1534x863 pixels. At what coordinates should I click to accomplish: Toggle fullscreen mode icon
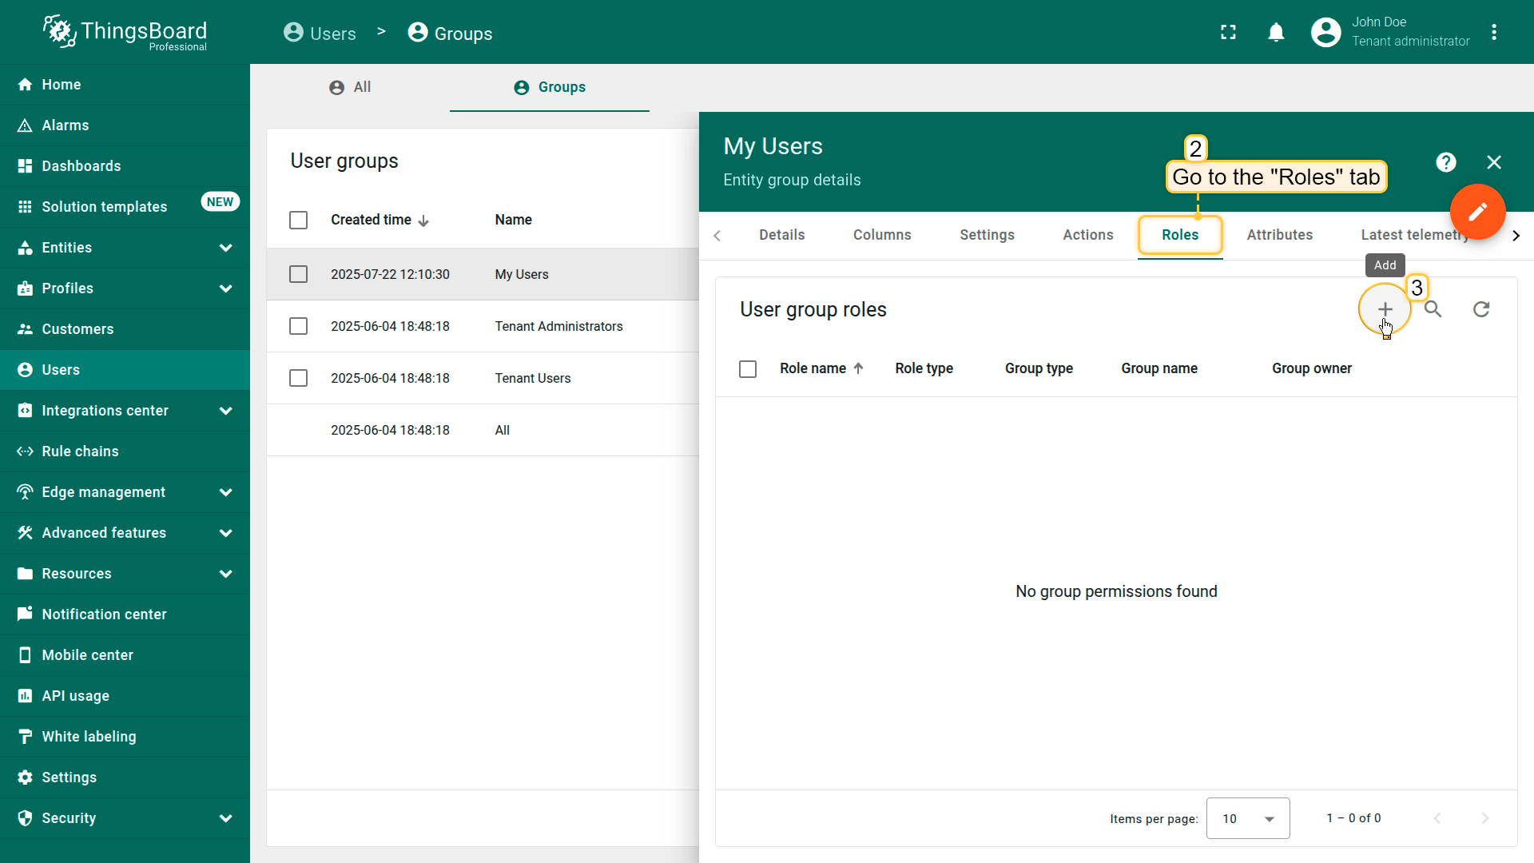[x=1228, y=33]
